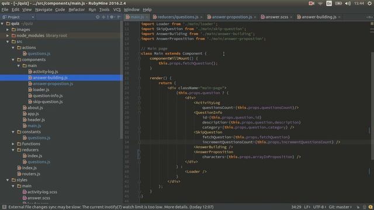Close the answer-building.js tab
This screenshot has width=374, height=210.
pos(340,17)
